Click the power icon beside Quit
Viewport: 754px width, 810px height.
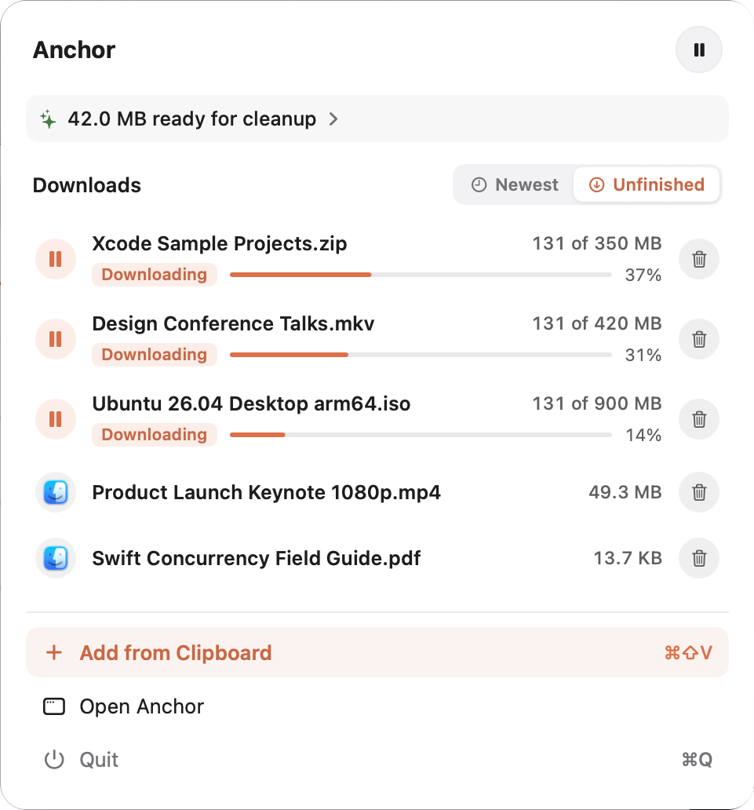tap(53, 760)
